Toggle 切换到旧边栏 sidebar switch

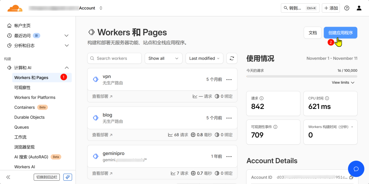coord(47,177)
